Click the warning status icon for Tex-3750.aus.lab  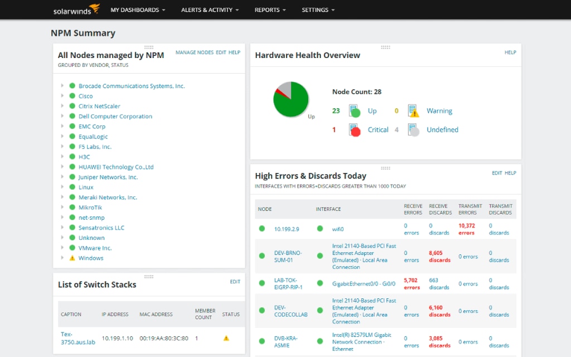[226, 338]
